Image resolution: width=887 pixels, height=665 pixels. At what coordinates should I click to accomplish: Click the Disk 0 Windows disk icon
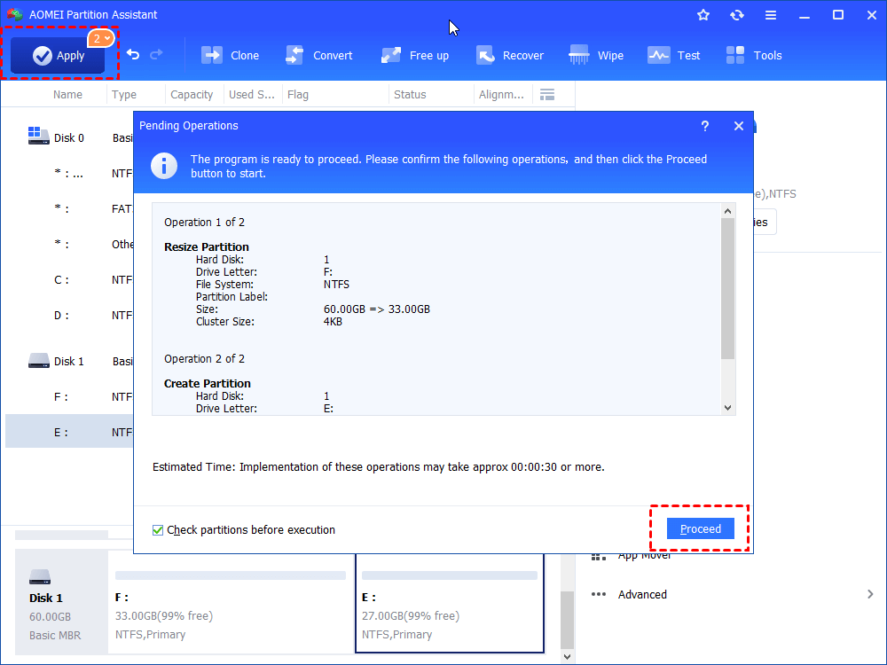pos(38,136)
